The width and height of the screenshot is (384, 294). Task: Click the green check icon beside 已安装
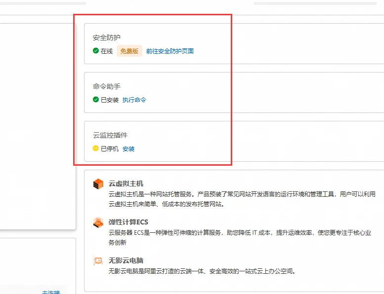click(x=96, y=100)
